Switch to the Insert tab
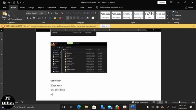The width and height of the screenshot is (196, 110). coord(22,7)
